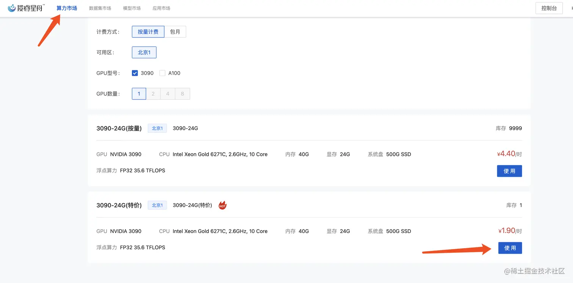Set GPU count to 1
Viewport: 573px width, 283px height.
coord(139,93)
